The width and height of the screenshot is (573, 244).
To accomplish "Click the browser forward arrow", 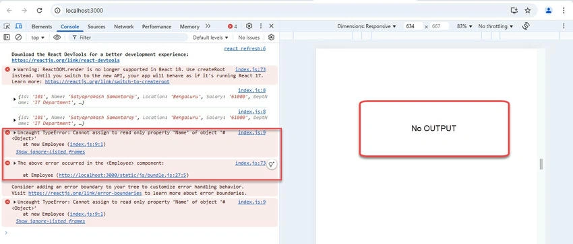I will coord(24,11).
